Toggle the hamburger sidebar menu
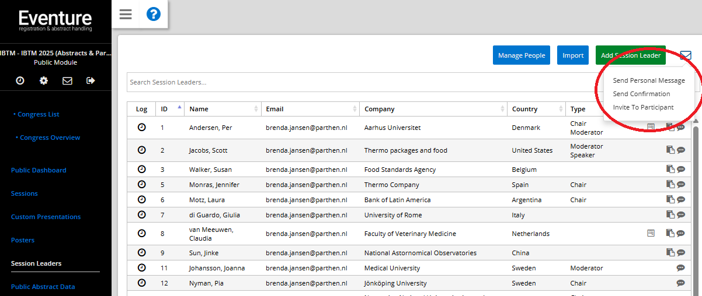The image size is (702, 296). click(126, 14)
